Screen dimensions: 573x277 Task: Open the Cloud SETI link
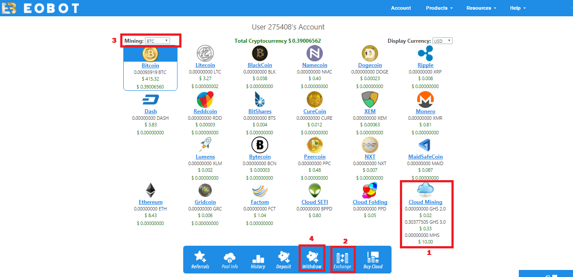click(x=314, y=202)
